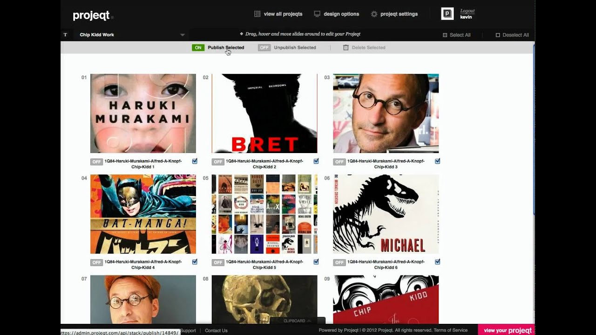Select the BRET Imperial Bedrooms slide thumbnail
The width and height of the screenshot is (596, 335).
coord(264,114)
